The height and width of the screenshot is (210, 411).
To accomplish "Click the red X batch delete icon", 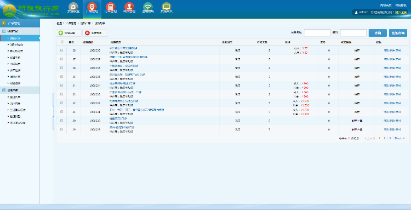I will [87, 33].
